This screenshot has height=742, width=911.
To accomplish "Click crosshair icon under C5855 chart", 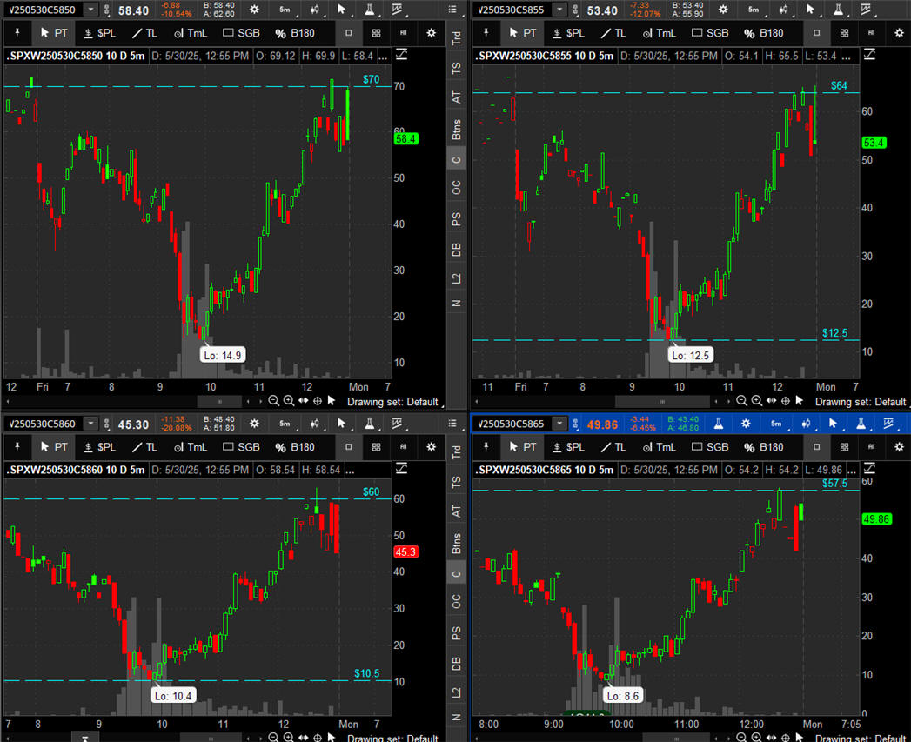I will (x=786, y=401).
